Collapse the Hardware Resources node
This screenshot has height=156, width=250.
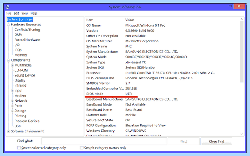pos(8,25)
